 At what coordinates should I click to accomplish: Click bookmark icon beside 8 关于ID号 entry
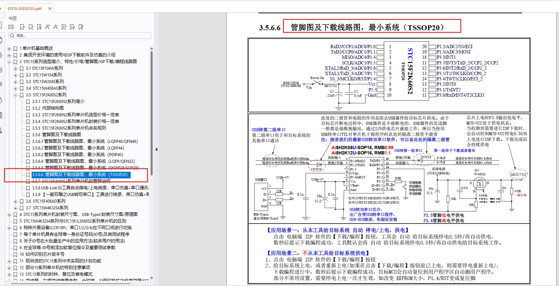click(x=15, y=241)
